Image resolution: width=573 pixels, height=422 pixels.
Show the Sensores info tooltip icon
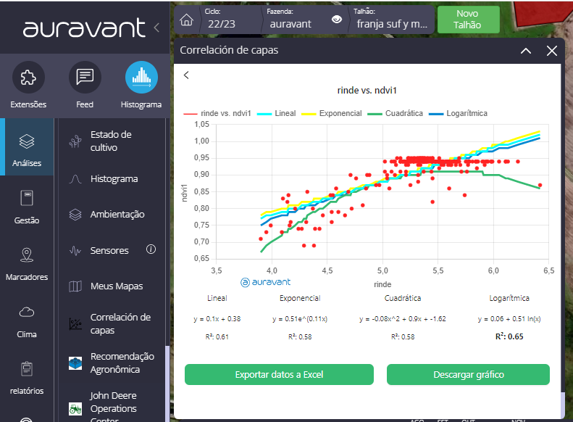151,249
